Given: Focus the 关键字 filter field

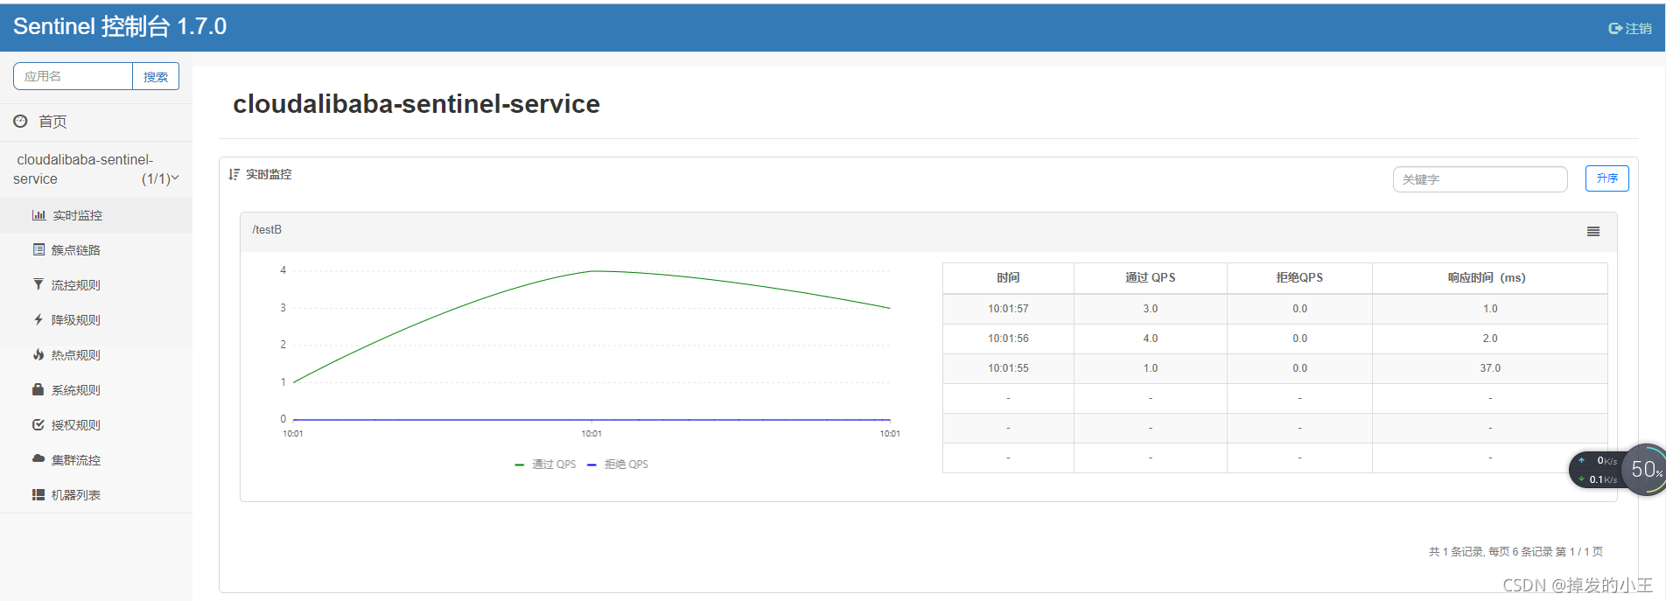Looking at the screenshot, I should point(1480,179).
